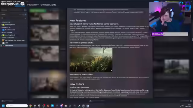Open the COMMUNITY tab in the top navigation
The width and height of the screenshot is (193, 108).
pyautogui.click(x=33, y=5)
